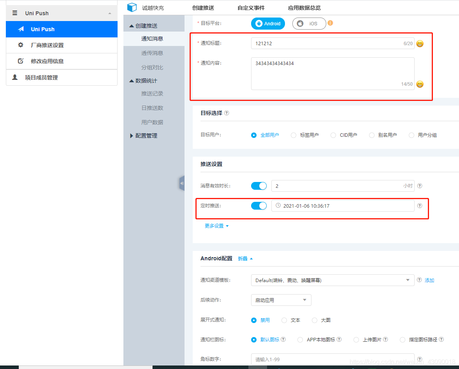Click the orange warning icon next to iOS
The height and width of the screenshot is (369, 459).
click(x=330, y=23)
